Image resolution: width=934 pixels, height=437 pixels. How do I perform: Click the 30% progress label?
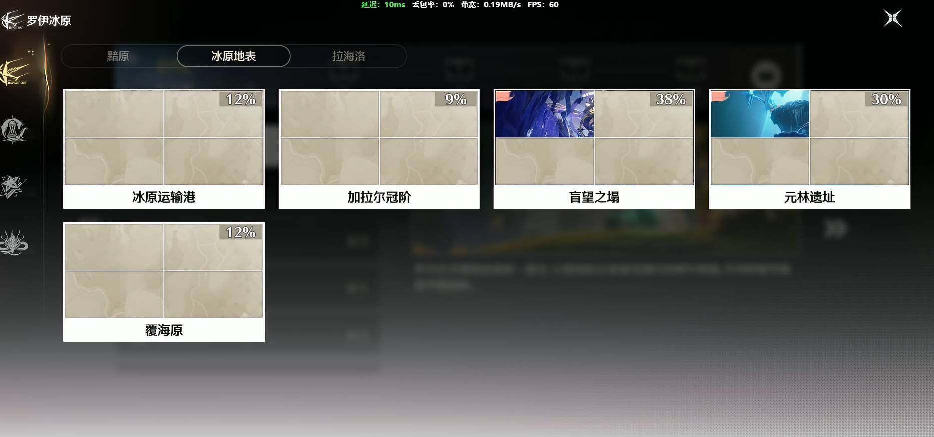(x=886, y=99)
